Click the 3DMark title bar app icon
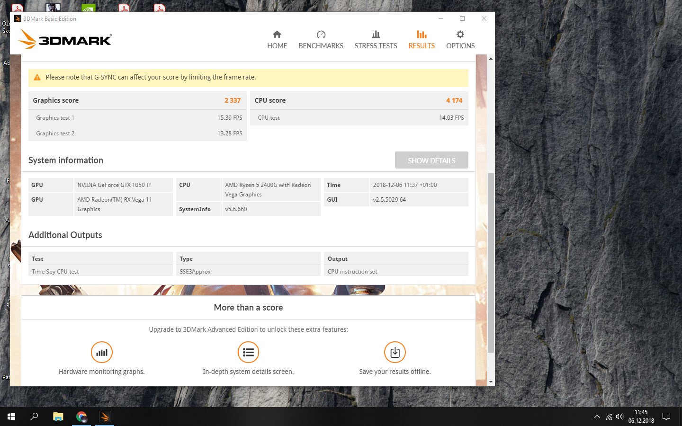Image resolution: width=682 pixels, height=426 pixels. click(x=18, y=19)
